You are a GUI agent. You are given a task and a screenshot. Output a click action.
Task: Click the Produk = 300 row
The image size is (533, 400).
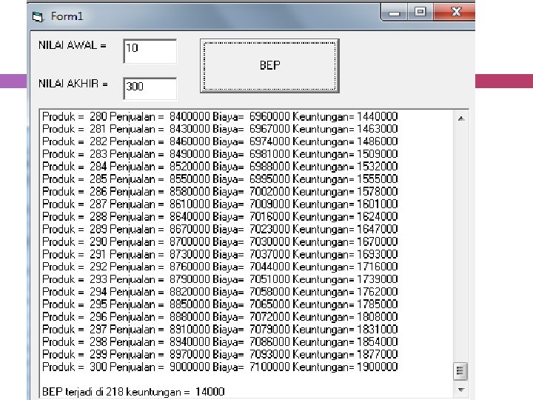pyautogui.click(x=220, y=367)
